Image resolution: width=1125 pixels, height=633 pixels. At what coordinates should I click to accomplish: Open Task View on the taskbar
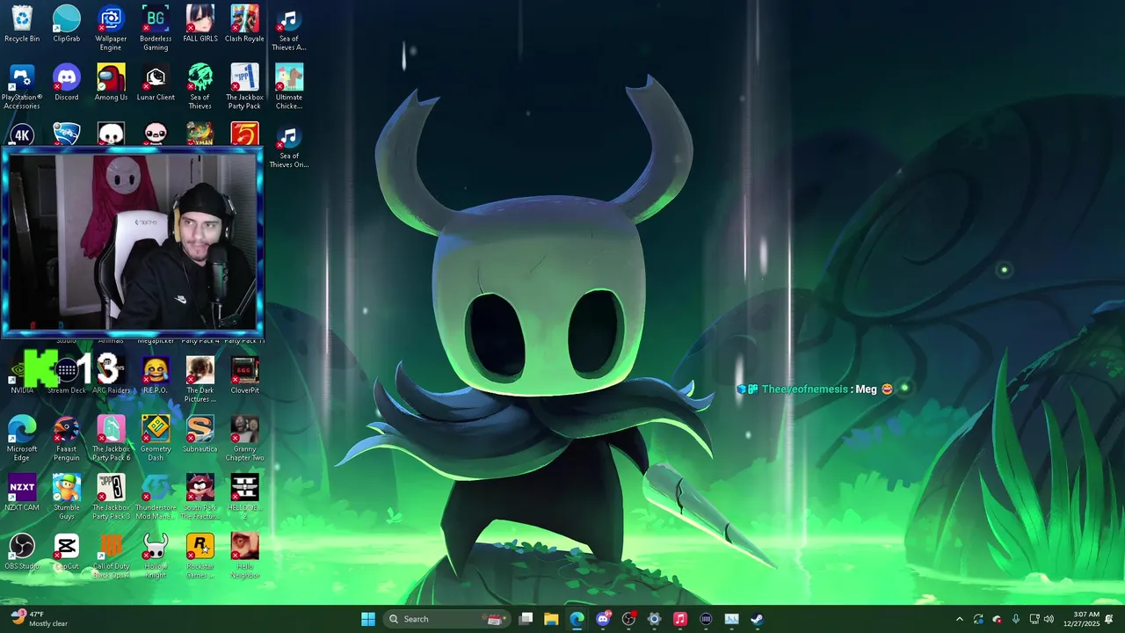(526, 619)
